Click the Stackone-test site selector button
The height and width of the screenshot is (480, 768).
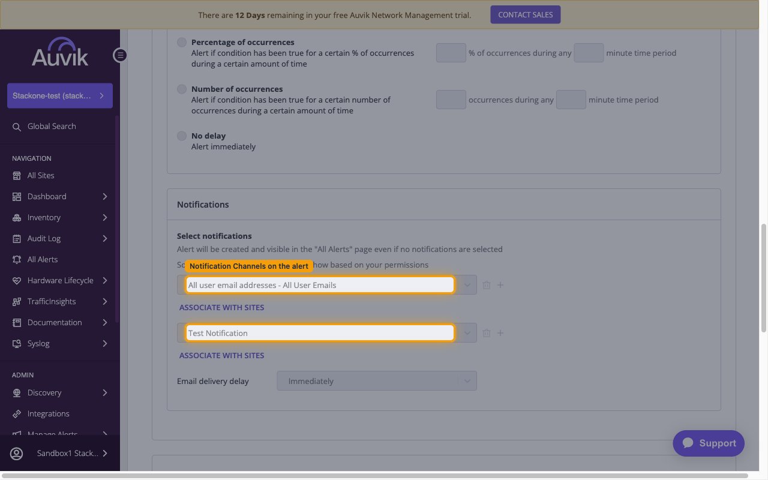pos(60,96)
